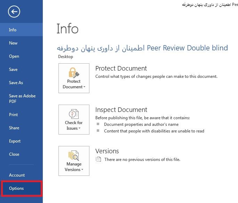238x203 pixels.
Task: Click 'There are no previous versions' text
Action: coord(142,160)
